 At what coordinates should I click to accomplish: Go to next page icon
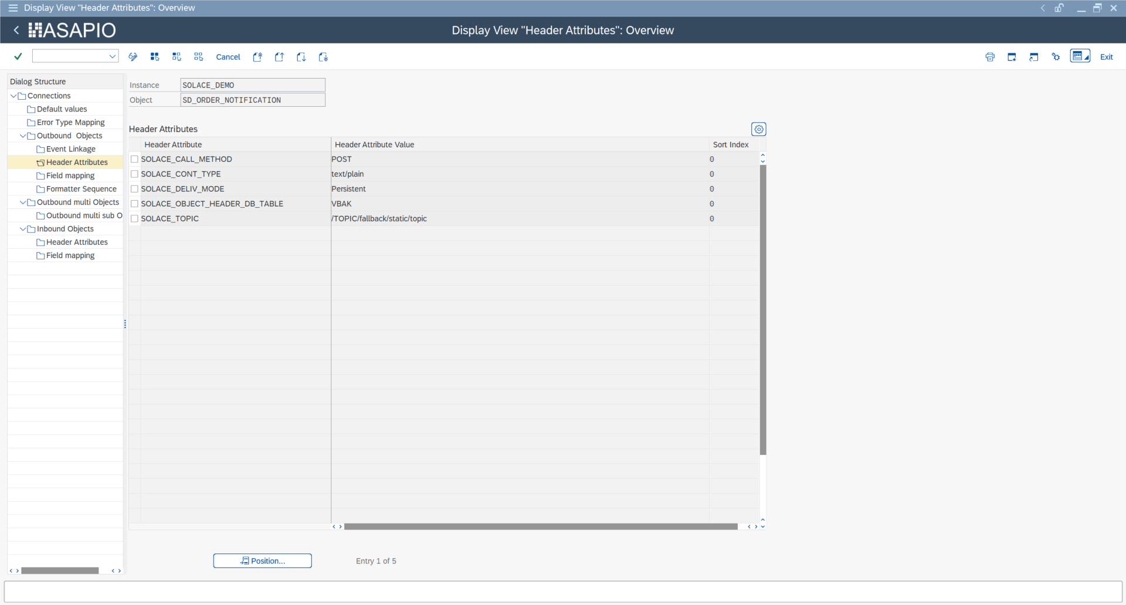coord(301,57)
